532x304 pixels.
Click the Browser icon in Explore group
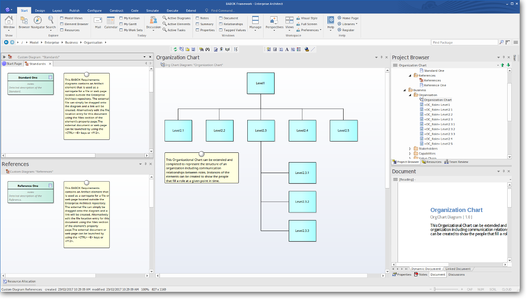tap(24, 20)
